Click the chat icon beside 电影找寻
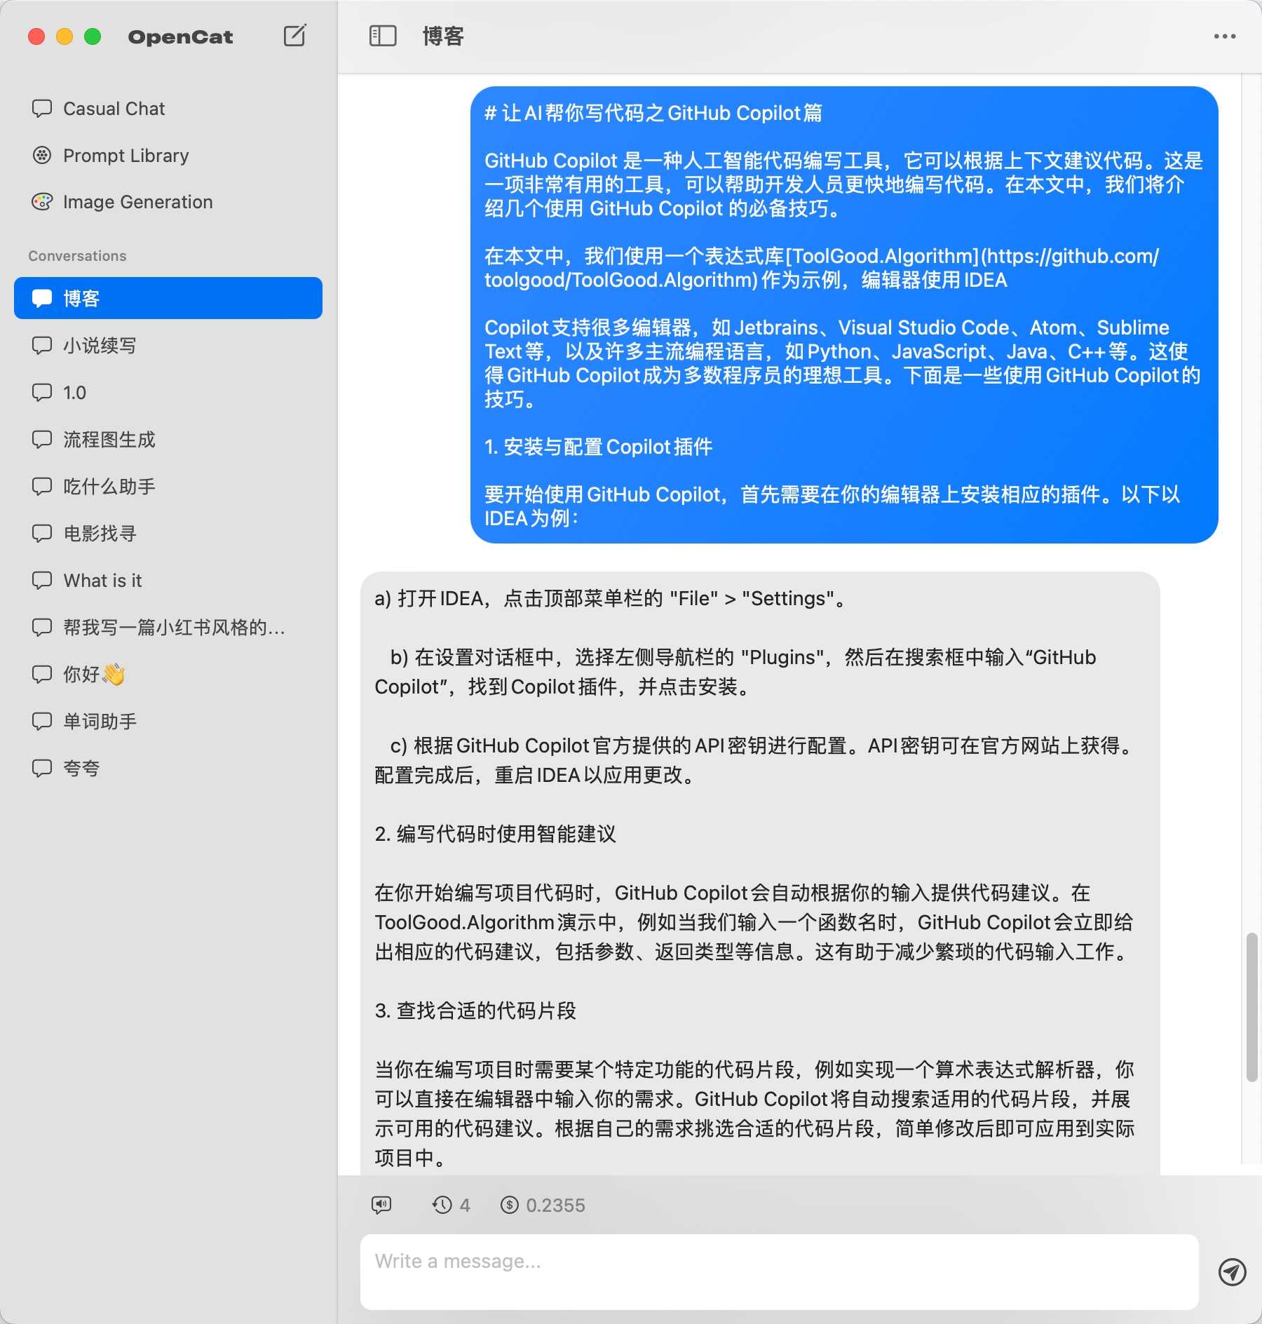Screen dimensions: 1262x1324 coord(42,533)
